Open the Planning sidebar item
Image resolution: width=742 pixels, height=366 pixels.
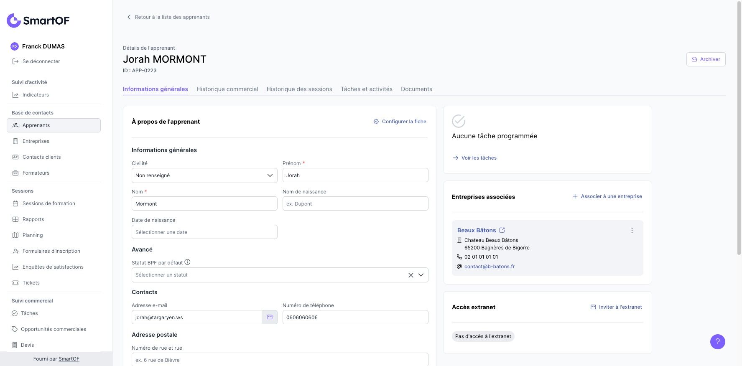tap(33, 235)
